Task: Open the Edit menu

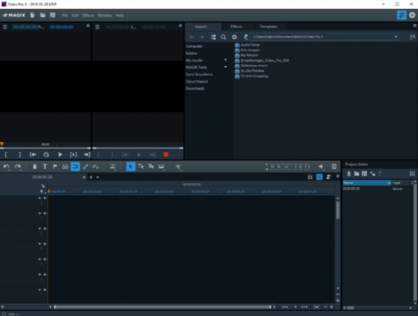Action: [x=75, y=16]
